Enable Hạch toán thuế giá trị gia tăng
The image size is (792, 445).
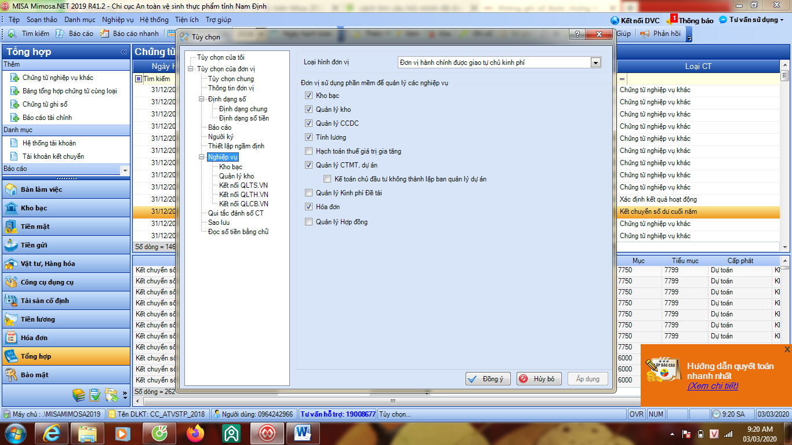pos(309,151)
